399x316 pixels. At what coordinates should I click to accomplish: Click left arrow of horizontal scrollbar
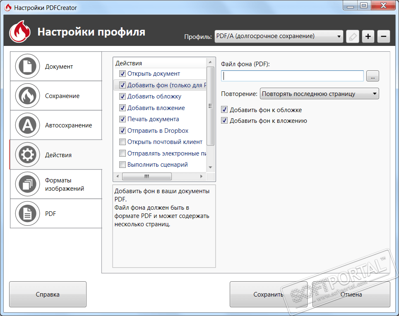117,176
